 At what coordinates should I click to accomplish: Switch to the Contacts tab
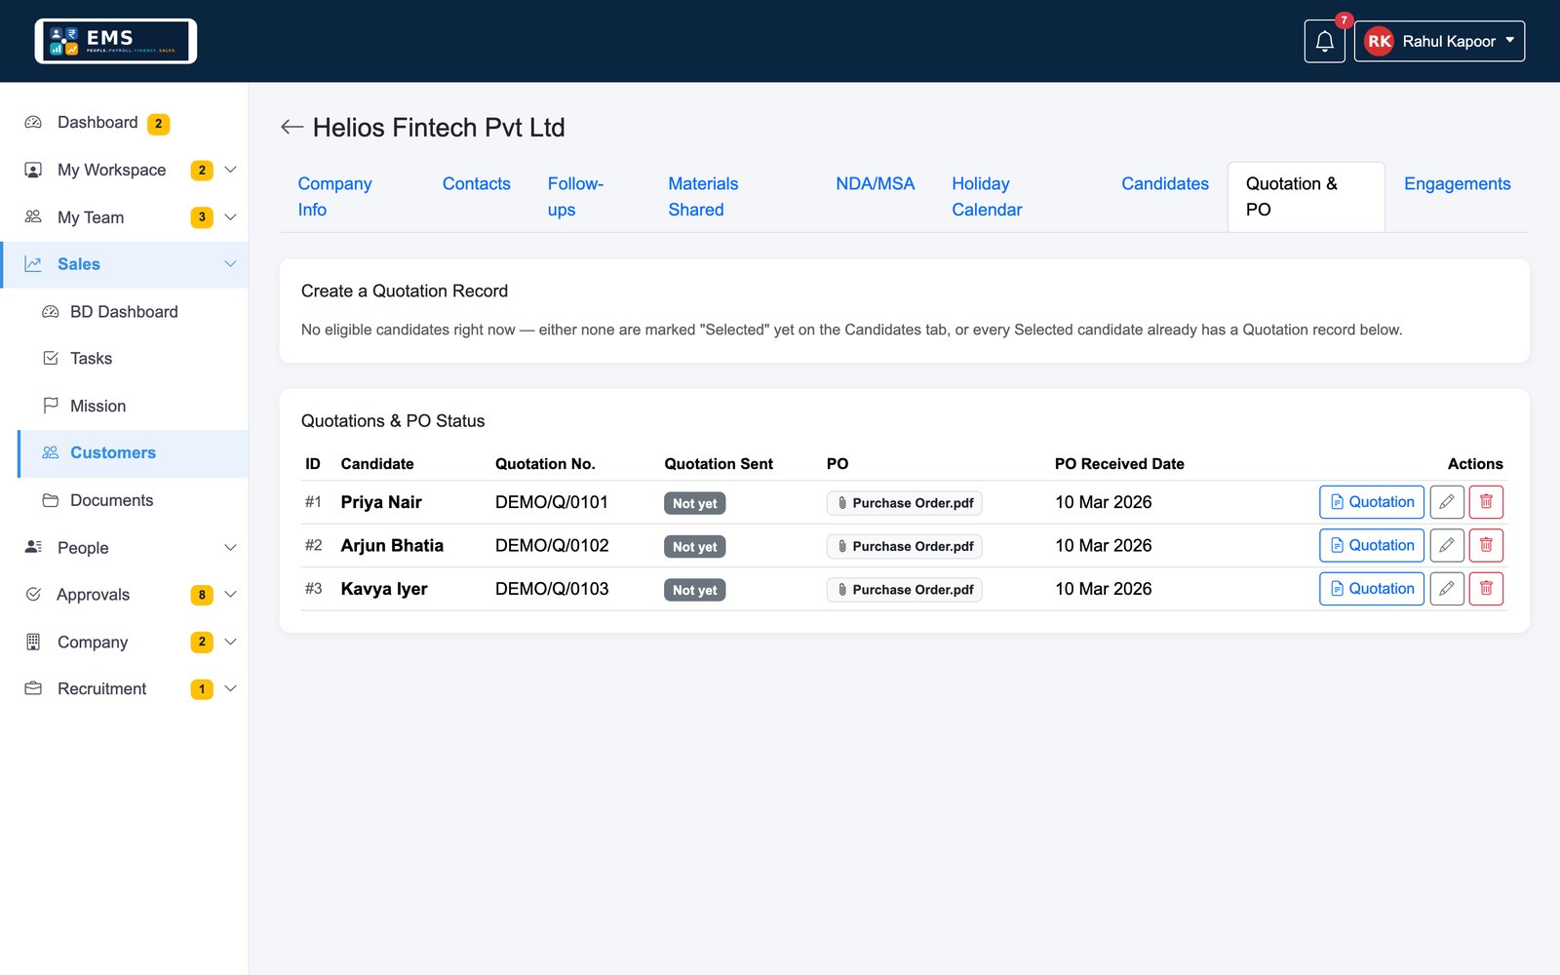477,184
